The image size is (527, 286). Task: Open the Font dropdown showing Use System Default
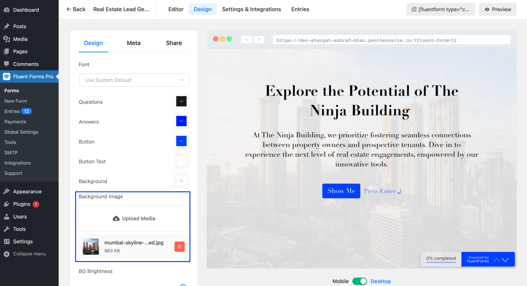tap(134, 80)
